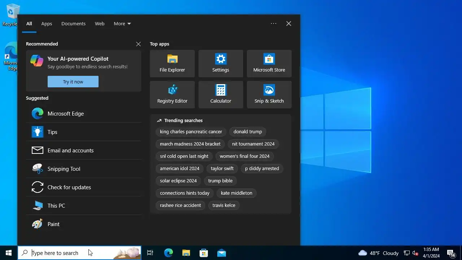Image resolution: width=462 pixels, height=260 pixels.
Task: Dismiss the Recommended section
Action: [x=138, y=44]
